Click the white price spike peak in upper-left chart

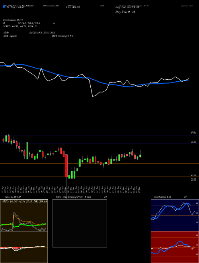[x=41, y=68]
